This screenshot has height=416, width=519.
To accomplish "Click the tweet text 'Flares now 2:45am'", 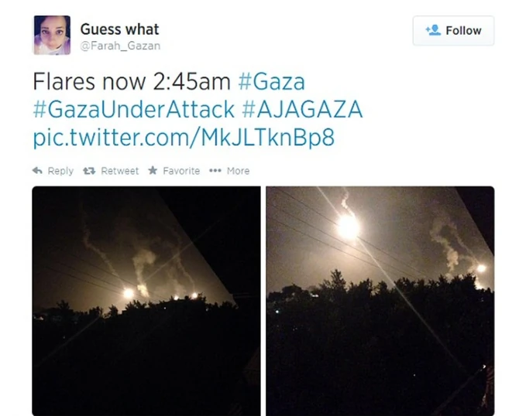I will tap(132, 82).
